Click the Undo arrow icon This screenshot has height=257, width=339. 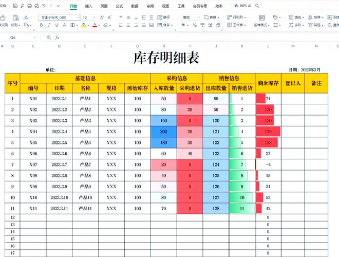pyautogui.click(x=44, y=6)
